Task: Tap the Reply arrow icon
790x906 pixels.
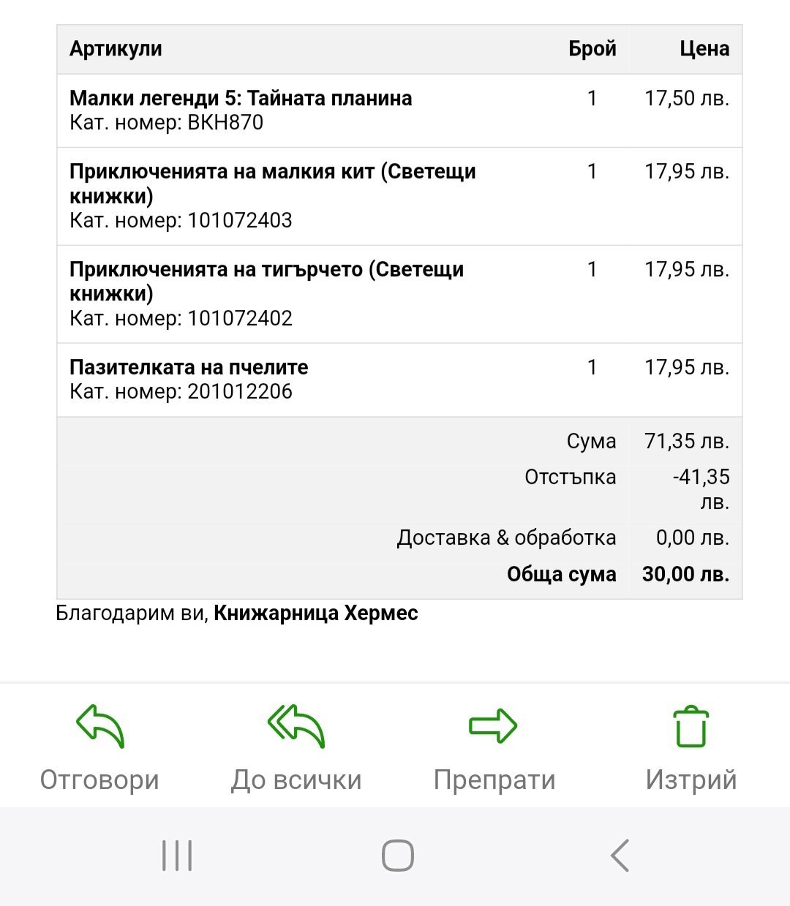Action: coord(100,726)
